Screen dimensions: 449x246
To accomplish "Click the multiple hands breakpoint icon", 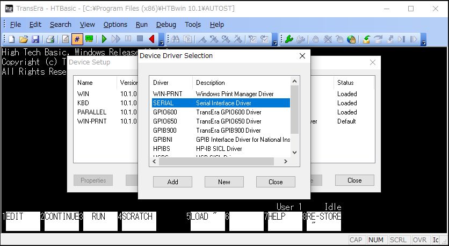I will [x=339, y=39].
